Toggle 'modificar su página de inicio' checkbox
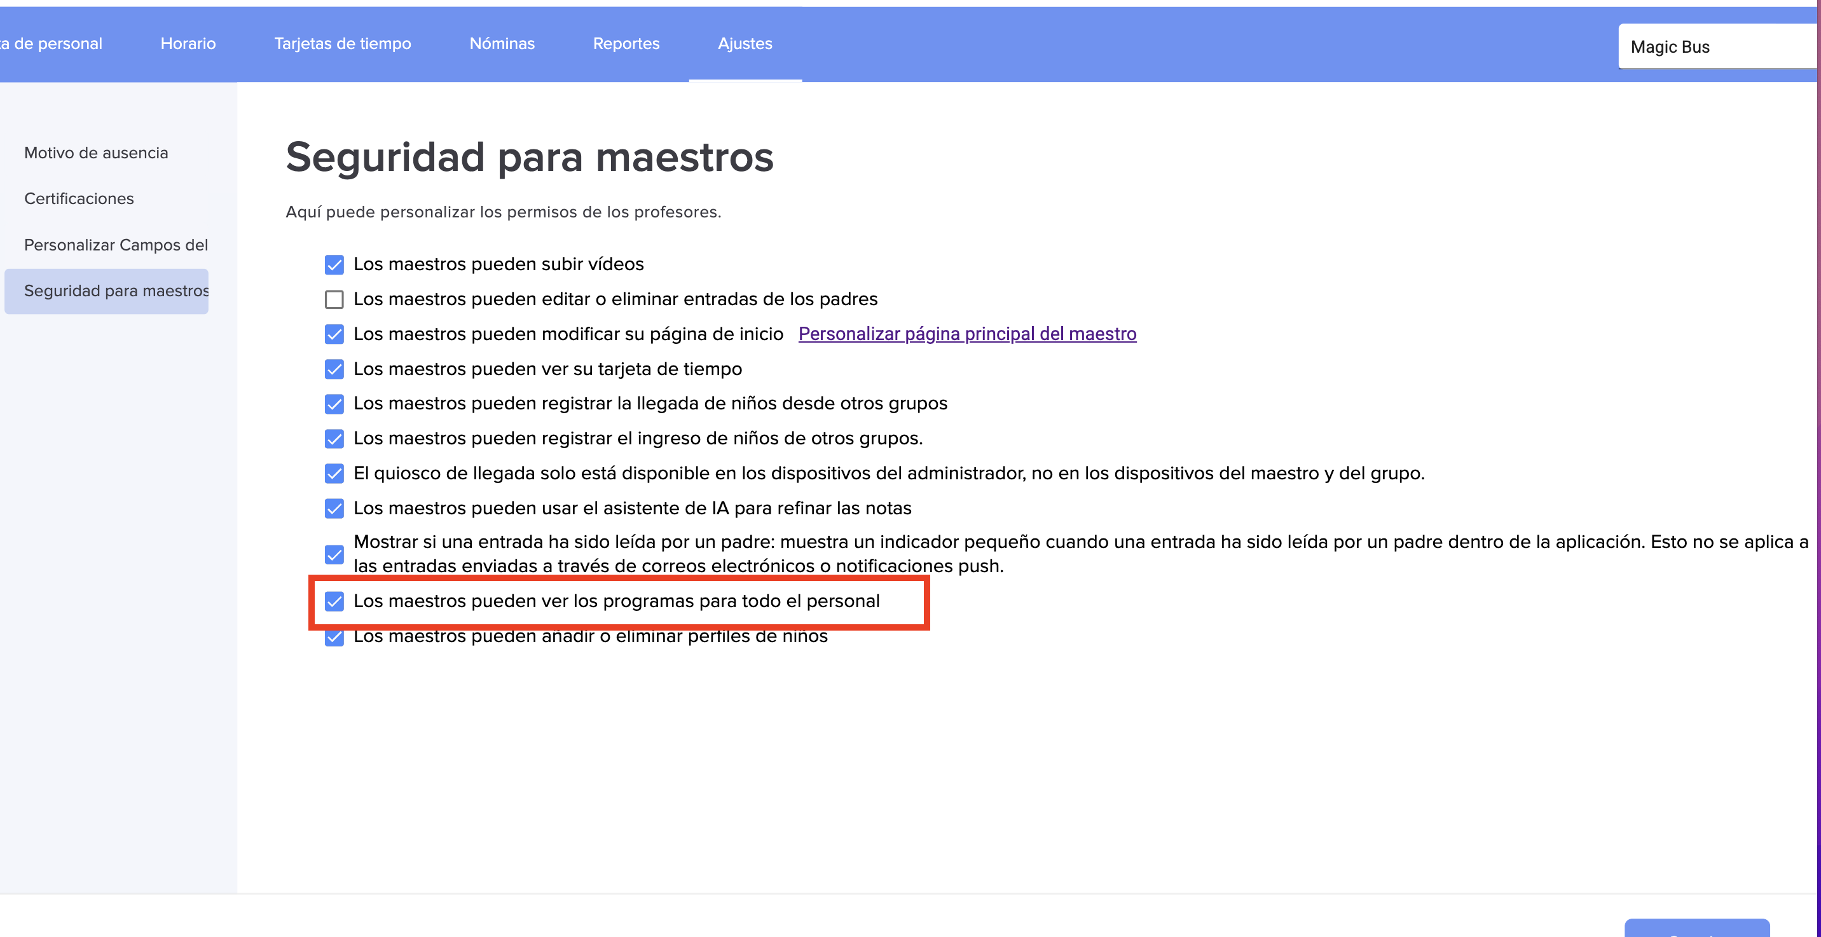 [334, 334]
